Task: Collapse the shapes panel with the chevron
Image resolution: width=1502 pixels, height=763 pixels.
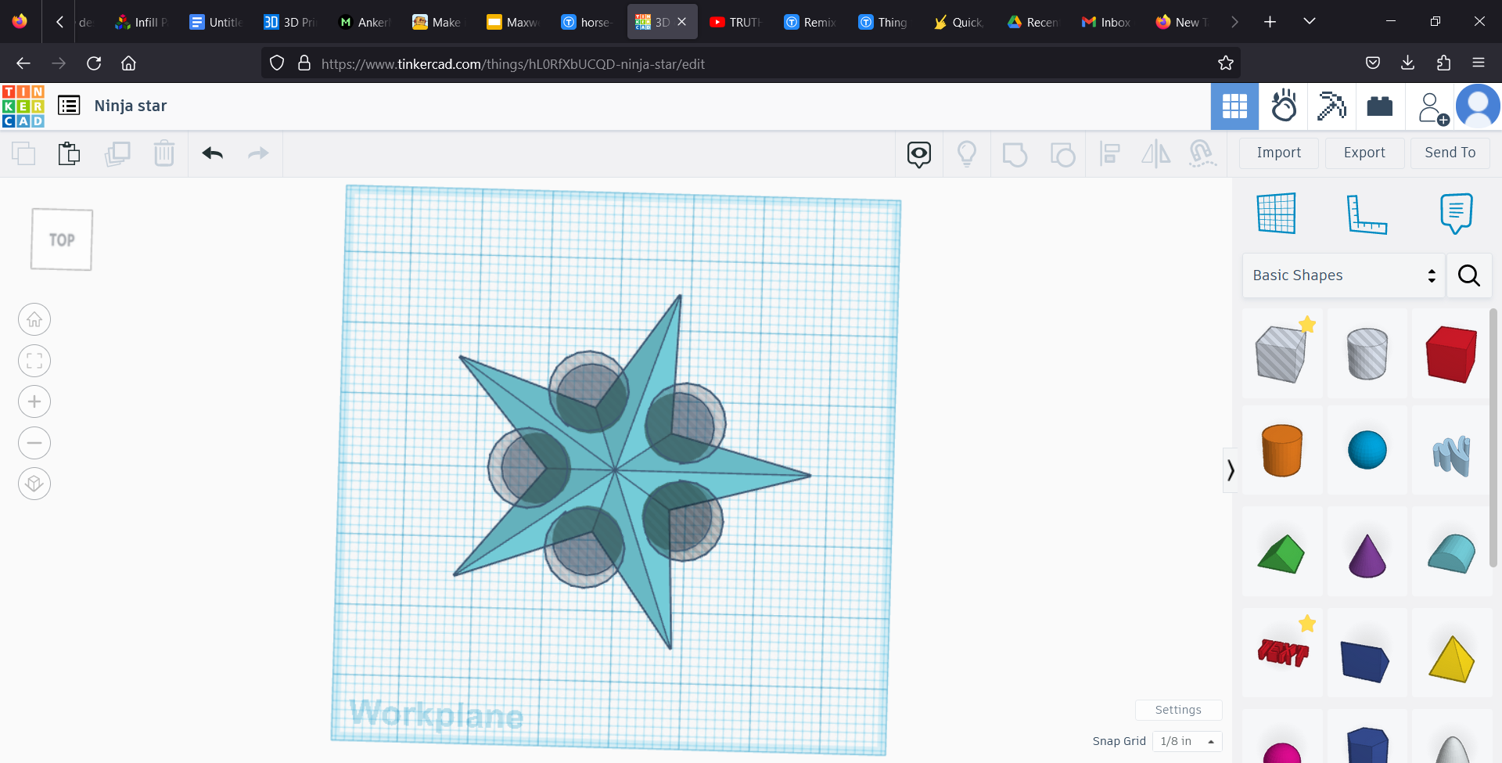Action: (1231, 470)
